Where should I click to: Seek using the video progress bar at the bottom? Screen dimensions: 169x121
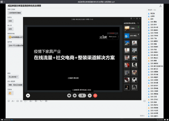(x=84, y=120)
